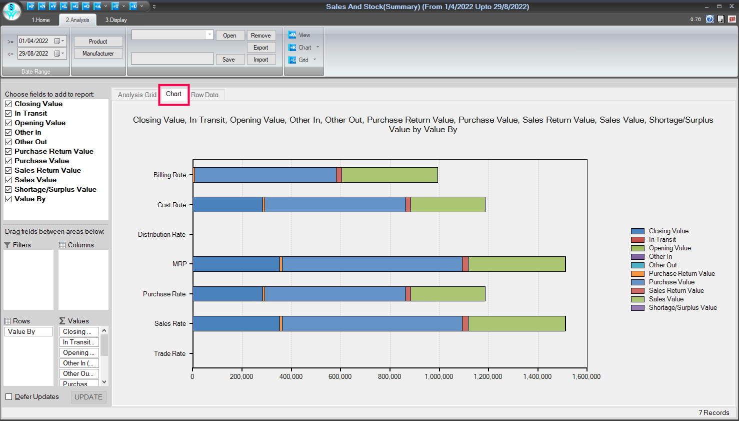Click the Filters funnel icon
Viewport: 739px width, 421px height.
coord(7,245)
